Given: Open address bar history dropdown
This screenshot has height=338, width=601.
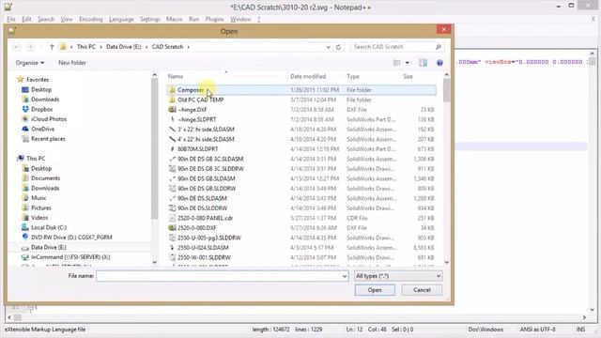Looking at the screenshot, I should point(328,47).
